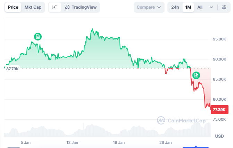Viewport: 233px width, 148px height.
Task: Open chart settings sliders icon
Action: tap(224, 7)
